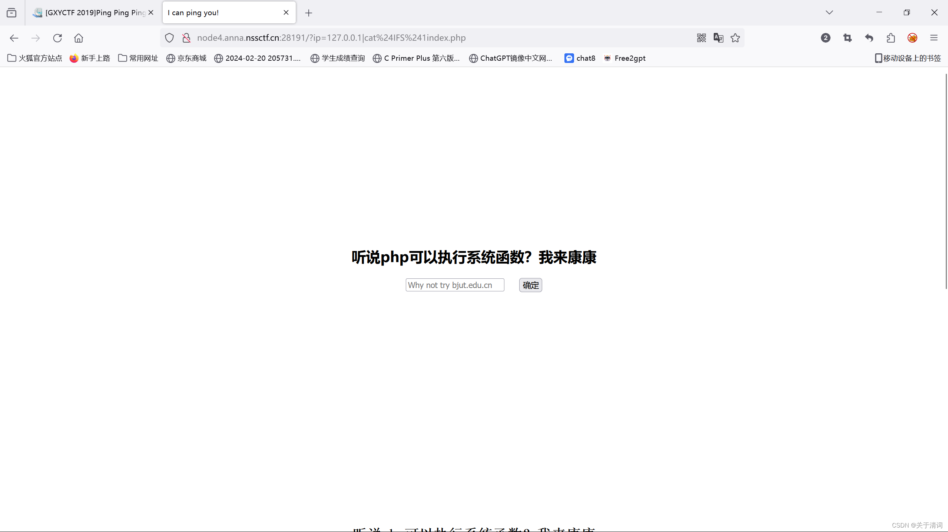Click the translate page icon
948x532 pixels.
[718, 38]
